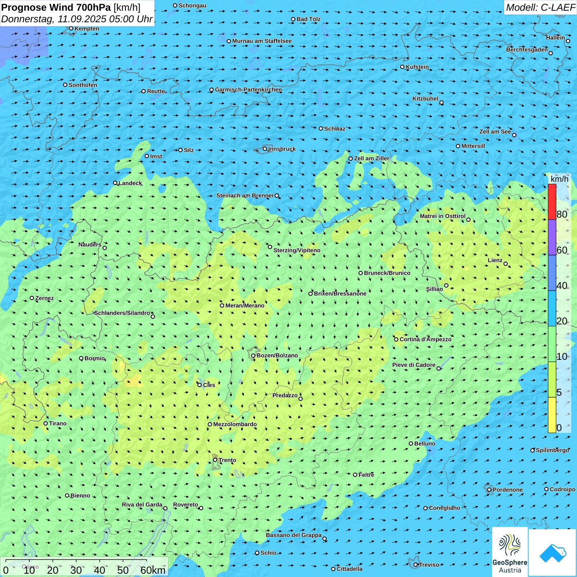Click the Meran/Merano marker
This screenshot has height=577, width=577.
(222, 305)
